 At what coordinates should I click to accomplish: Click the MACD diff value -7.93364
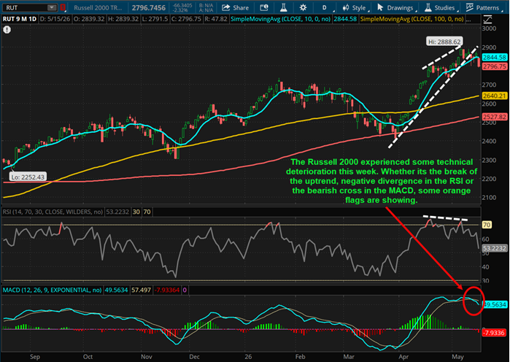(167, 290)
